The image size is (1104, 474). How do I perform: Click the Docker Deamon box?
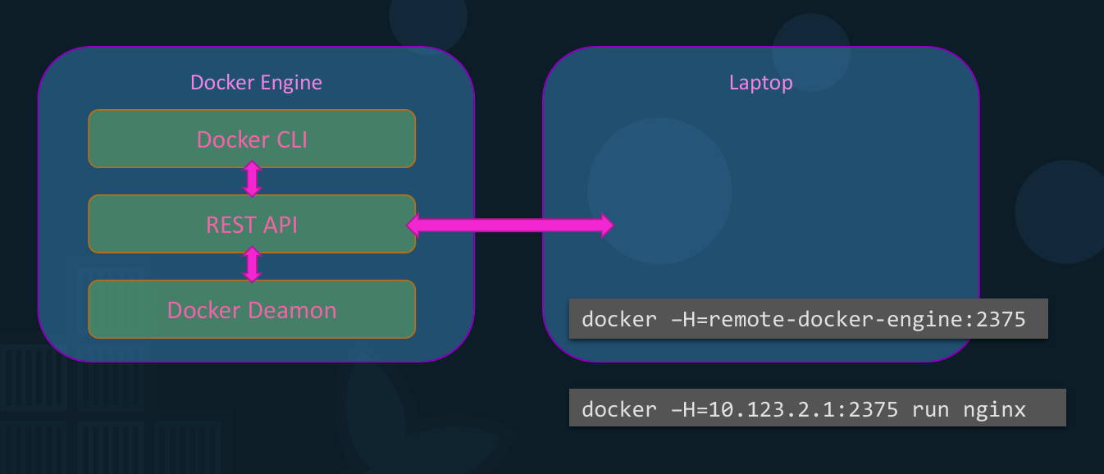point(252,309)
